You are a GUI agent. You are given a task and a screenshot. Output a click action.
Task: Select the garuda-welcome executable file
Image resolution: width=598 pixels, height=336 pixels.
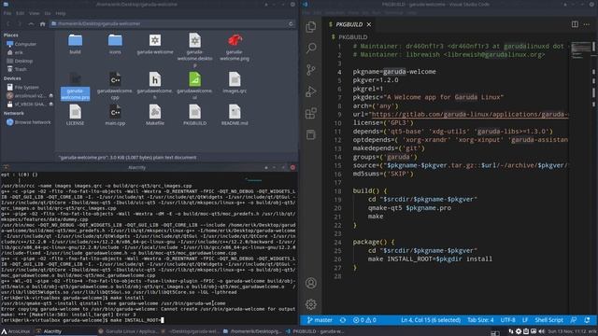155,44
